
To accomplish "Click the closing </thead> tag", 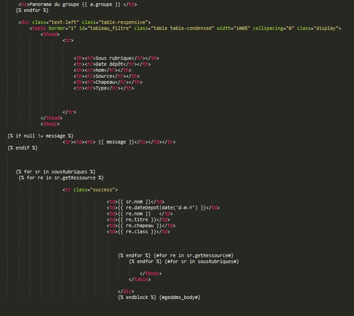I will 51,118.
